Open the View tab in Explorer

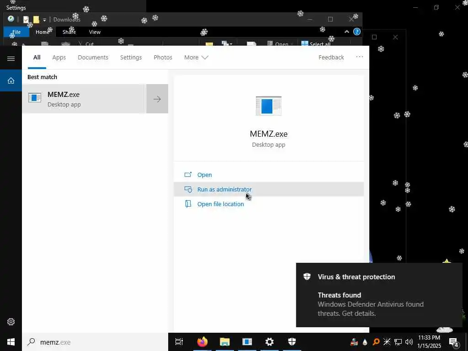pyautogui.click(x=95, y=32)
